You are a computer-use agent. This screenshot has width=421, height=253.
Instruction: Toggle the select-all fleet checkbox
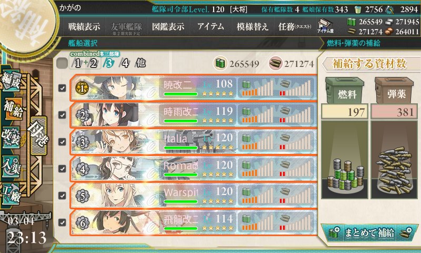pyautogui.click(x=62, y=63)
